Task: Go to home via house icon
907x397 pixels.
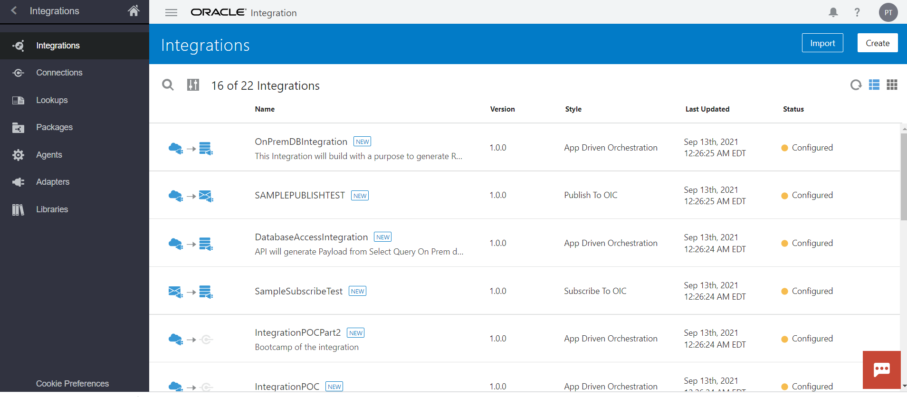Action: click(x=134, y=11)
